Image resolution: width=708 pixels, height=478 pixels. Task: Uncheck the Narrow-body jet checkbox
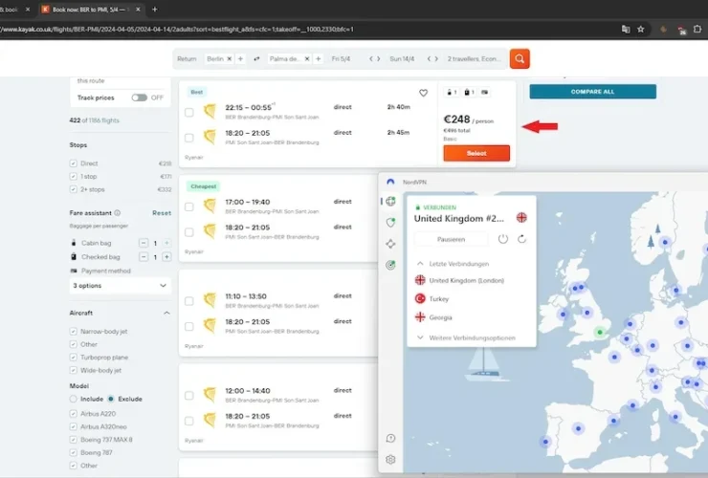pyautogui.click(x=74, y=331)
